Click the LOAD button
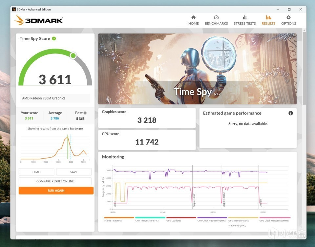 pos(36,172)
